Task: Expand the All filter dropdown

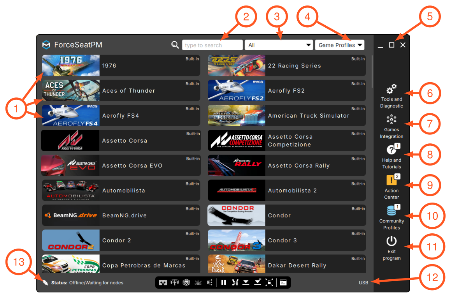Action: tap(279, 45)
